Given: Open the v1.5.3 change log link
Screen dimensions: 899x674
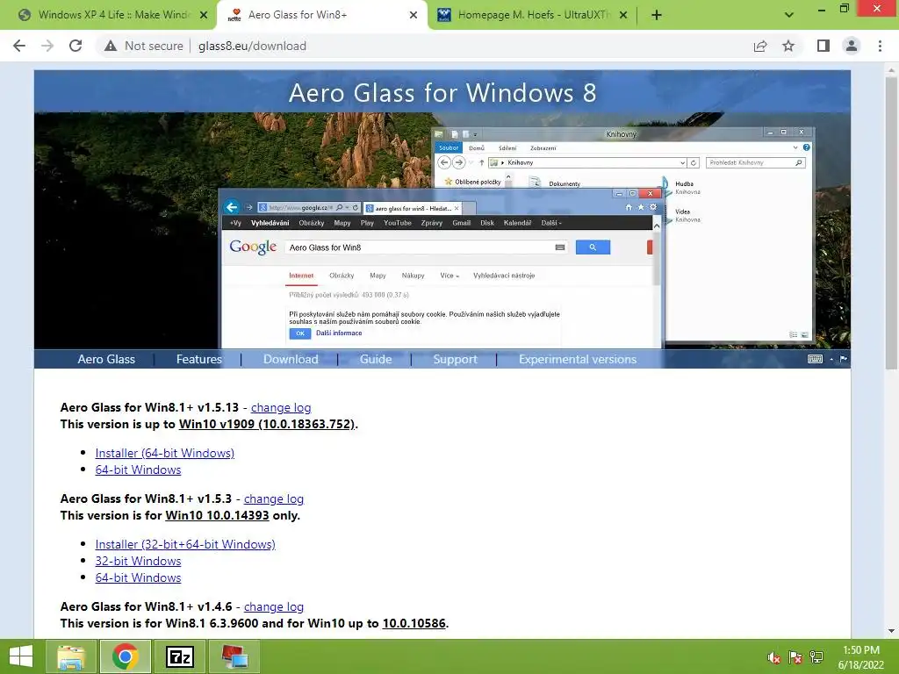Looking at the screenshot, I should coord(274,498).
